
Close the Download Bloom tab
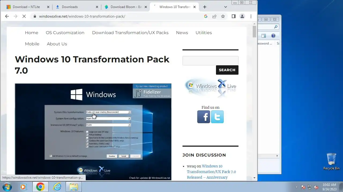[x=146, y=7]
